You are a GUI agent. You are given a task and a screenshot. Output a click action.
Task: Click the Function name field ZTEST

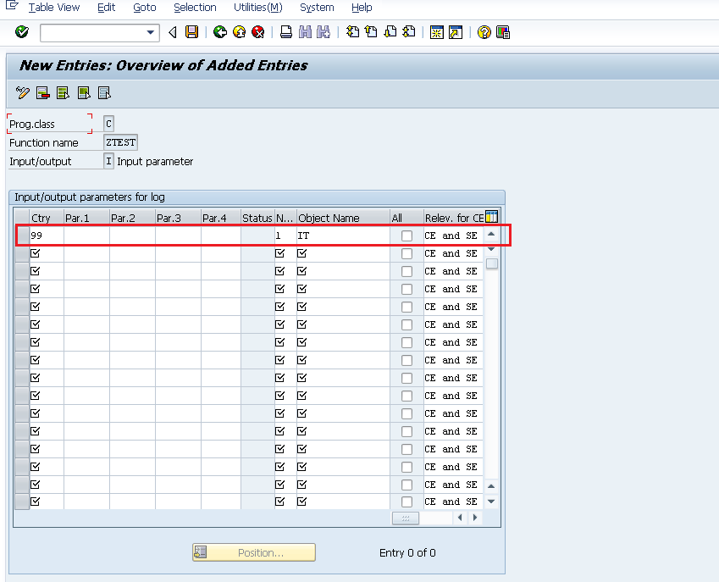pos(120,142)
